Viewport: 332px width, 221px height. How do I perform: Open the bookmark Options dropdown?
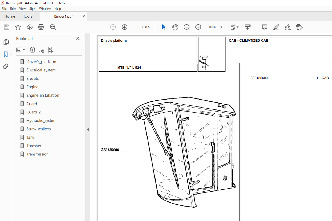coord(21,50)
